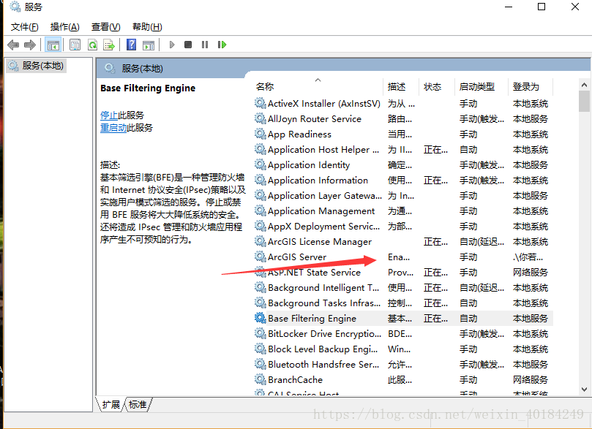Viewport: 592px width, 429px height.
Task: Maximize the 服务 window
Action: click(542, 7)
